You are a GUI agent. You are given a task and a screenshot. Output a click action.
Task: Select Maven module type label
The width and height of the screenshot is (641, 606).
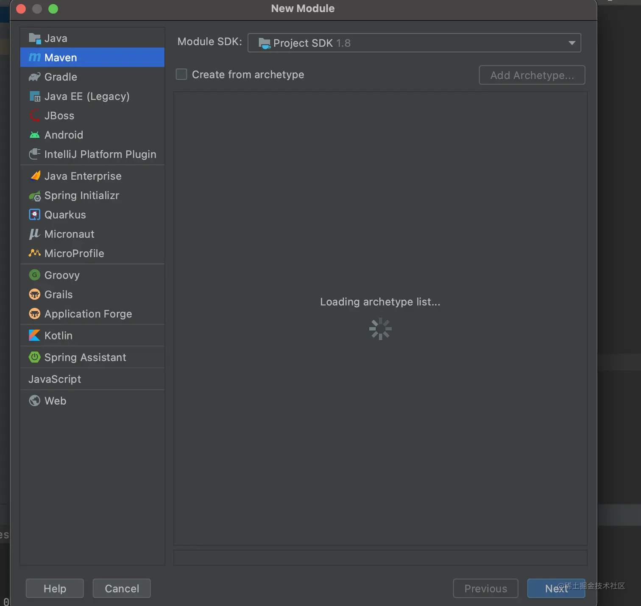tap(61, 58)
